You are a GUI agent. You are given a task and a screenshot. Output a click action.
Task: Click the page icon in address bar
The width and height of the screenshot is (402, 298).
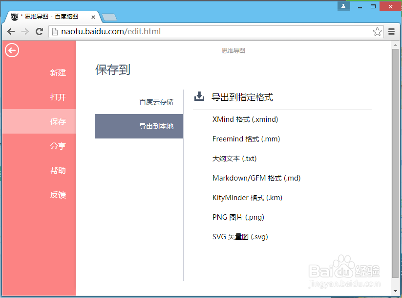click(55, 32)
